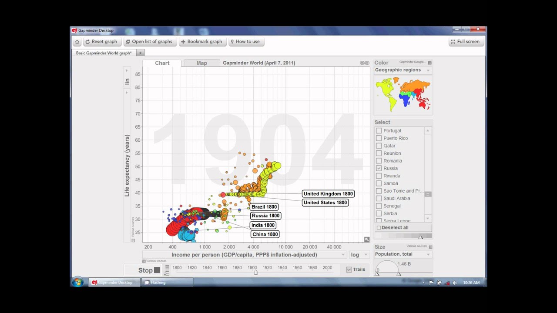Click the volume icon in system tray
The height and width of the screenshot is (313, 557).
tap(455, 283)
